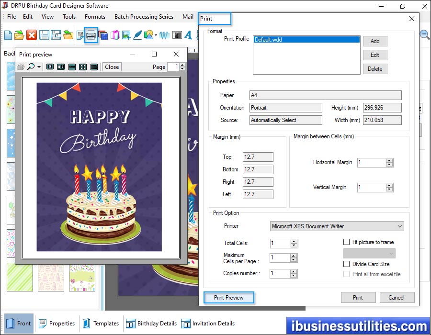Open file using the folder icon
This screenshot has width=431, height=335.
click(x=19, y=35)
